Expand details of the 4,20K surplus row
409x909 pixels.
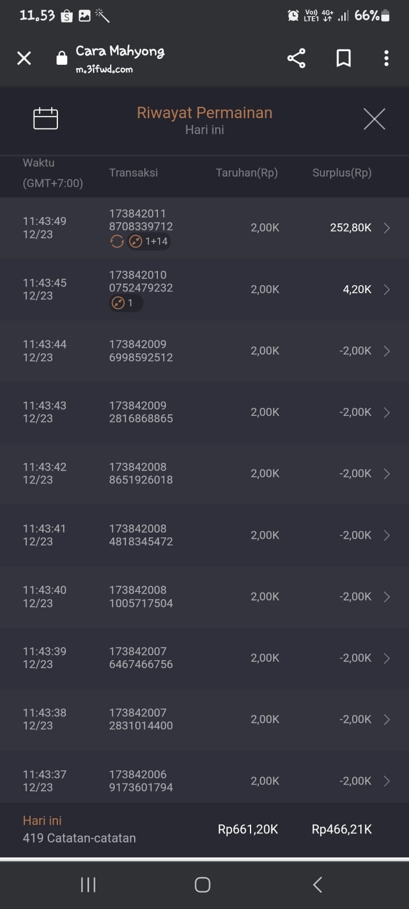pos(386,290)
